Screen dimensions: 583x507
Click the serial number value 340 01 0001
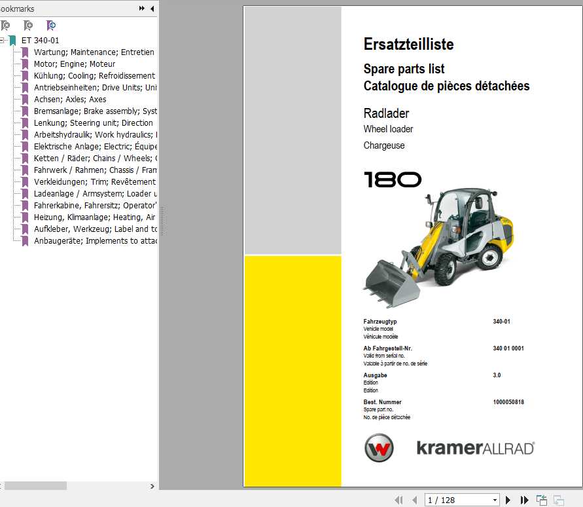508,348
